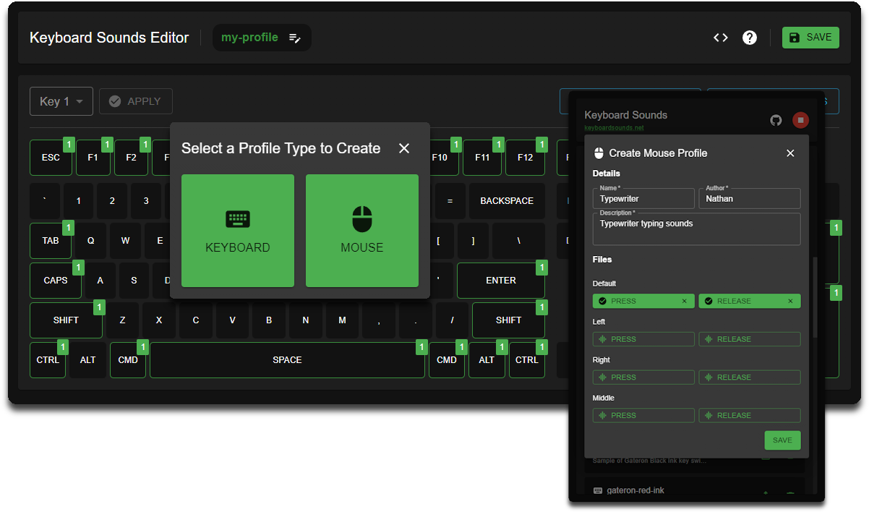Select the SHIFT key next to slash
Image resolution: width=869 pixels, height=512 pixels.
click(x=508, y=320)
